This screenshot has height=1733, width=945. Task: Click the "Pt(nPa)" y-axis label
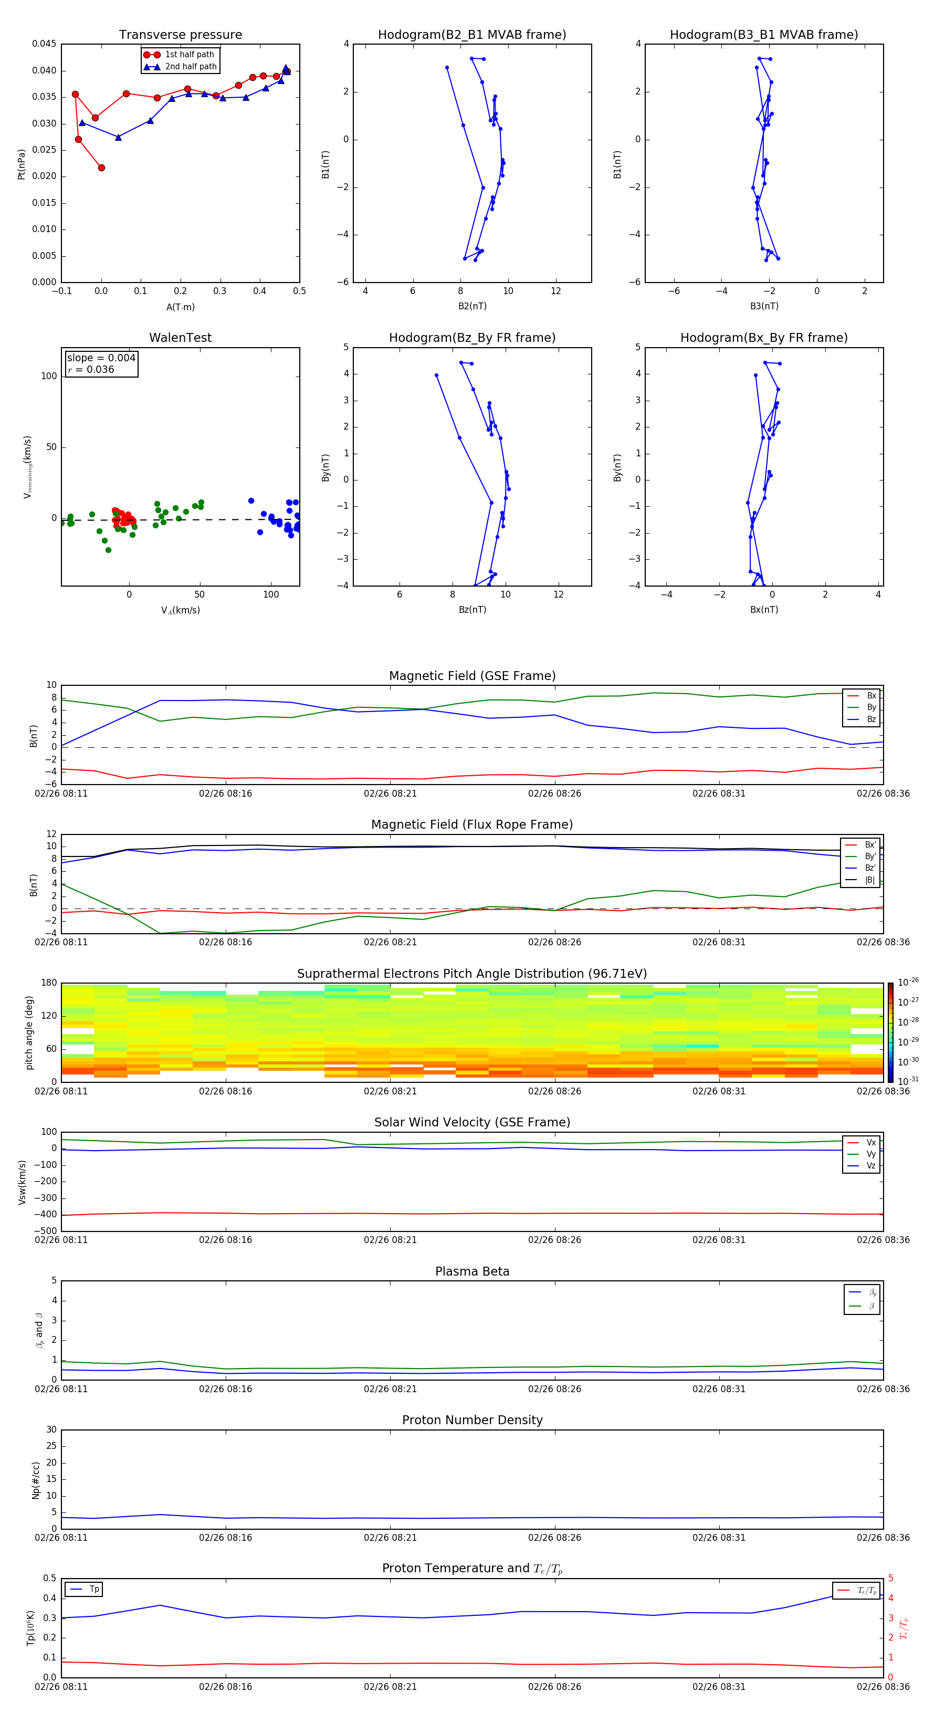(22, 164)
